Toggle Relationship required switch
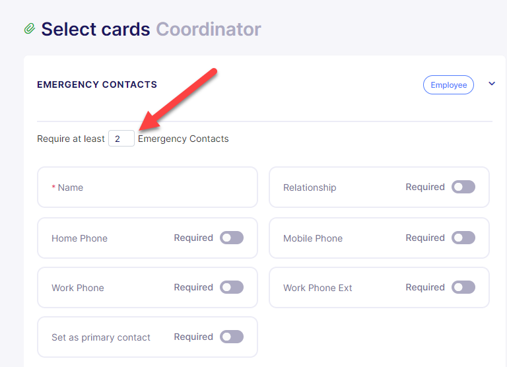Viewport: 507px width, 367px height. coord(463,187)
